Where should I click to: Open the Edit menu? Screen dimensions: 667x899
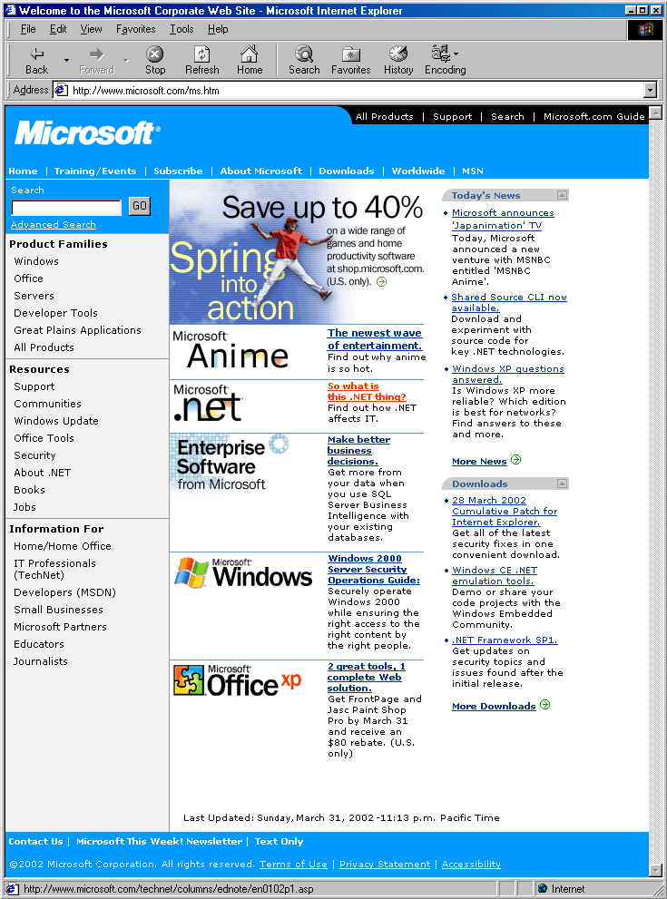(x=58, y=29)
